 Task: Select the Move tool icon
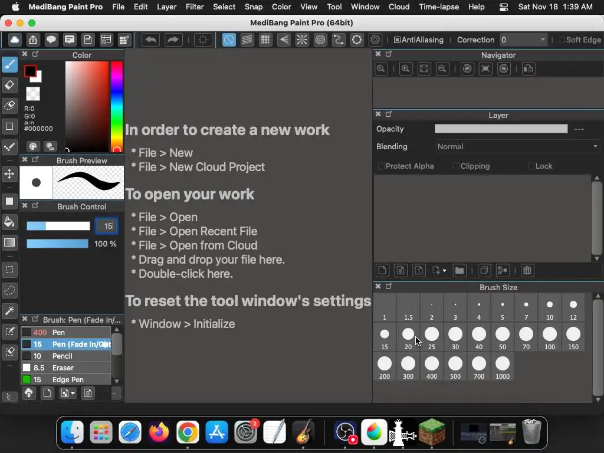point(9,174)
